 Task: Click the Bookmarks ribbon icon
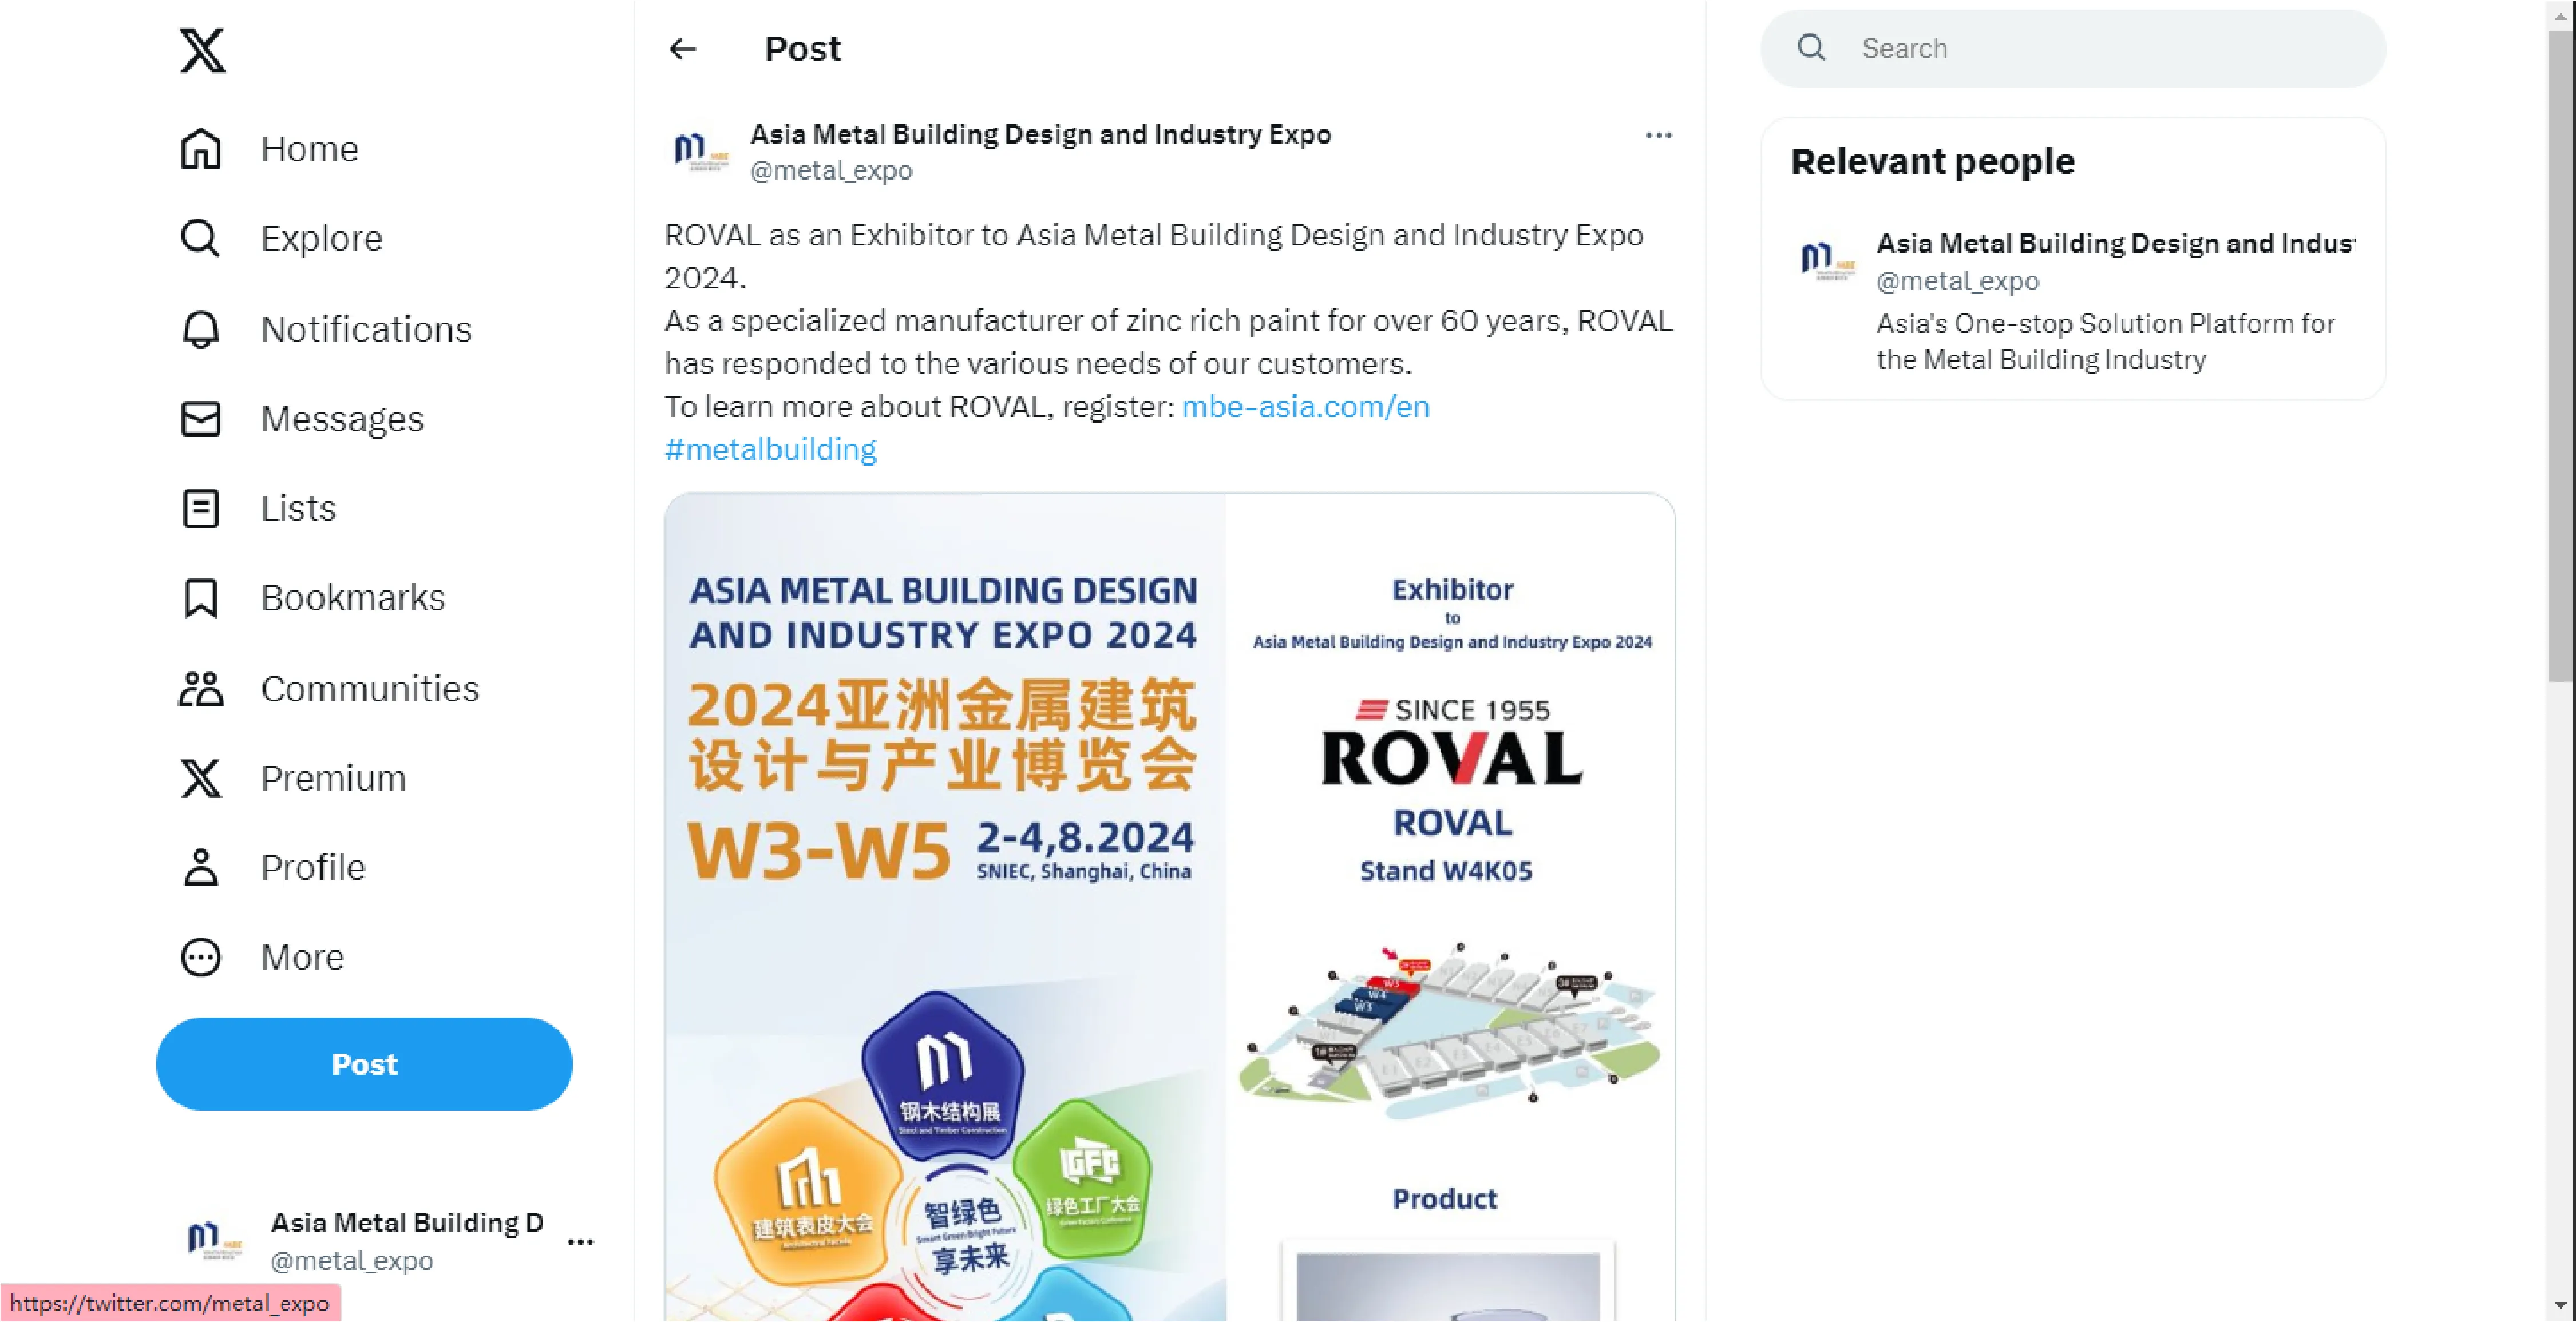tap(201, 598)
